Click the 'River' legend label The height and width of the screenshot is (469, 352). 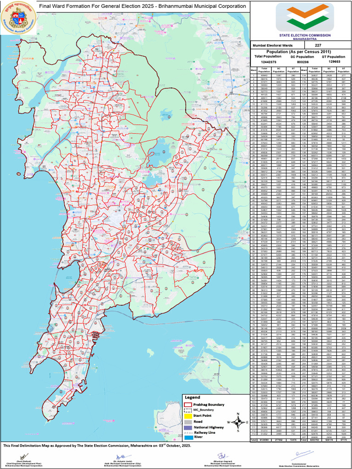198,437
